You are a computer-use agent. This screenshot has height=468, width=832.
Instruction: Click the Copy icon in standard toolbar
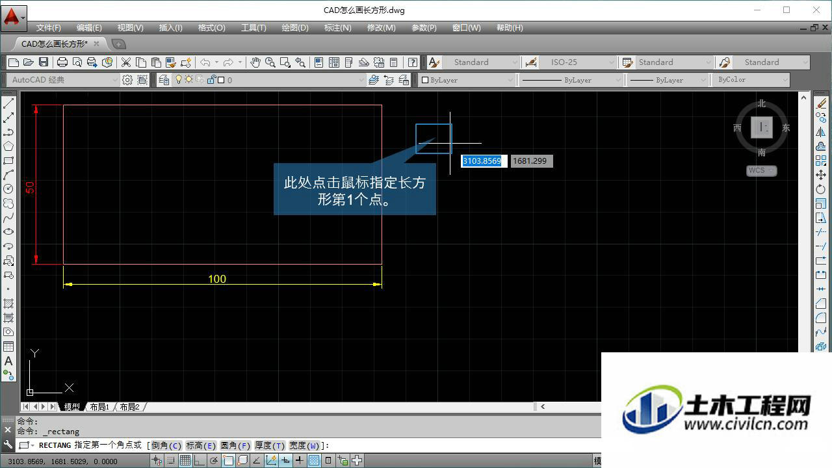pos(141,62)
